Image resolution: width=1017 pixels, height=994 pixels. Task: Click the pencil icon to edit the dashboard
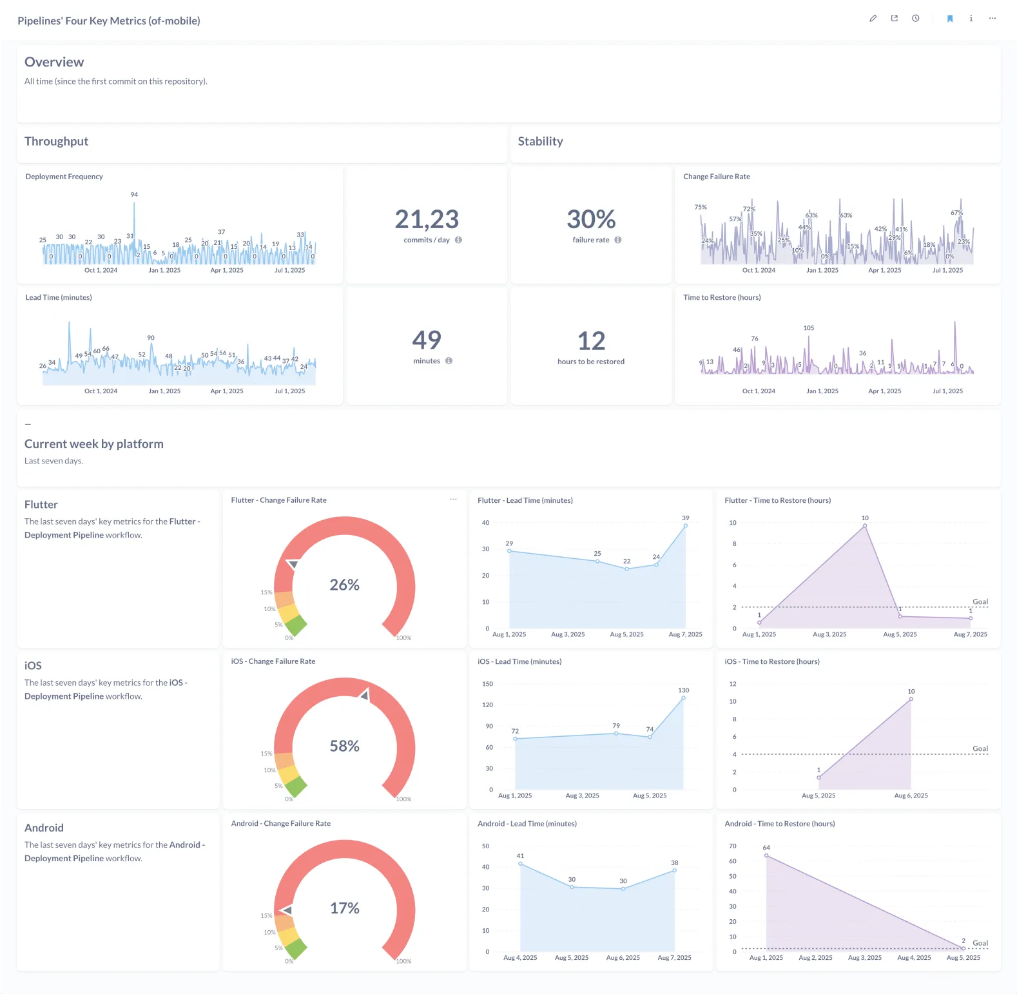pos(873,19)
